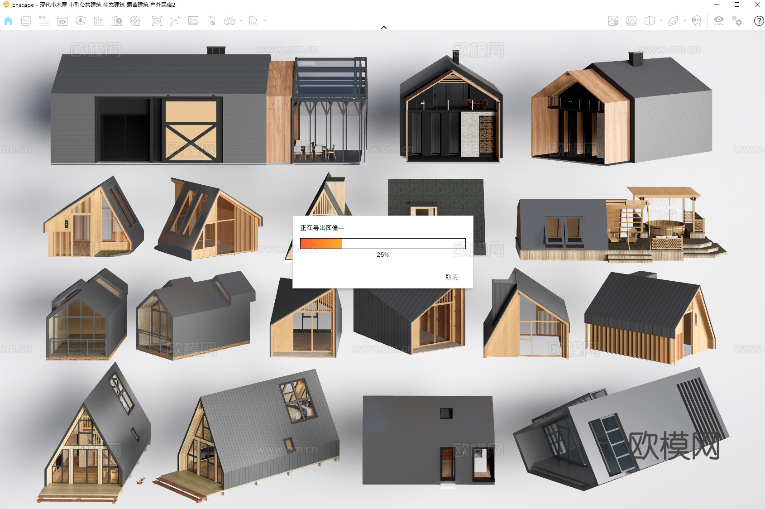The image size is (765, 509).
Task: Click the fly mode wing icon
Action: click(x=673, y=21)
